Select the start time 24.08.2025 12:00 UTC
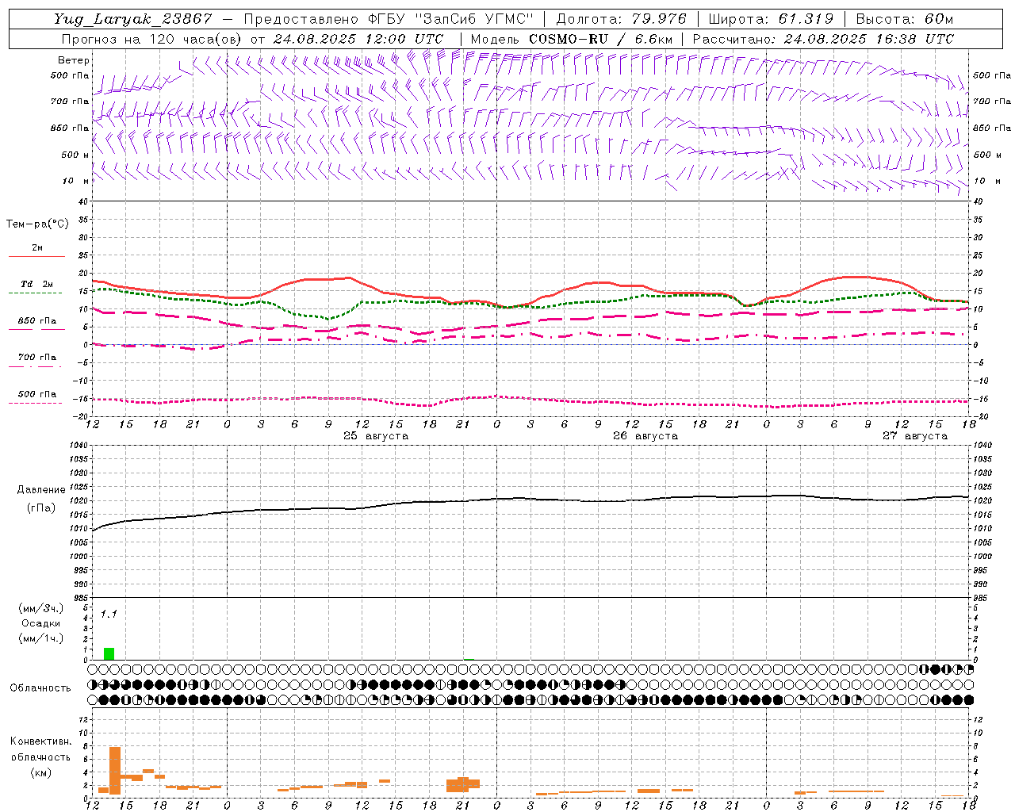 (358, 39)
